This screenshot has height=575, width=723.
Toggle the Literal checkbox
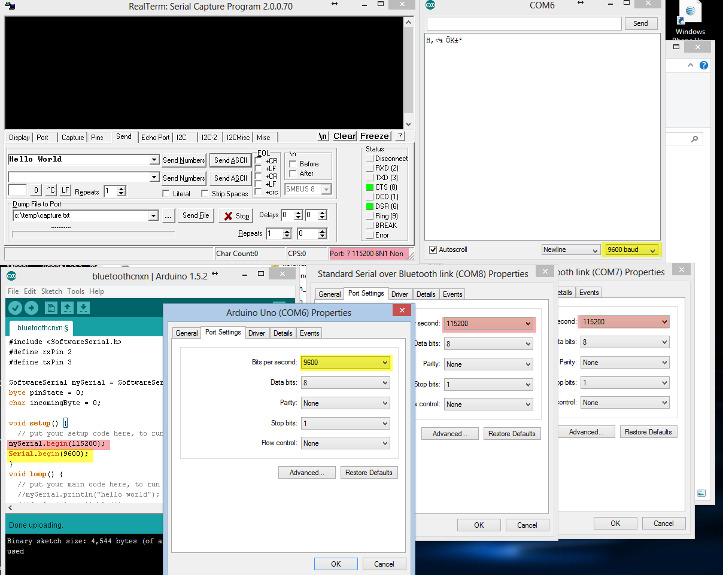[166, 193]
